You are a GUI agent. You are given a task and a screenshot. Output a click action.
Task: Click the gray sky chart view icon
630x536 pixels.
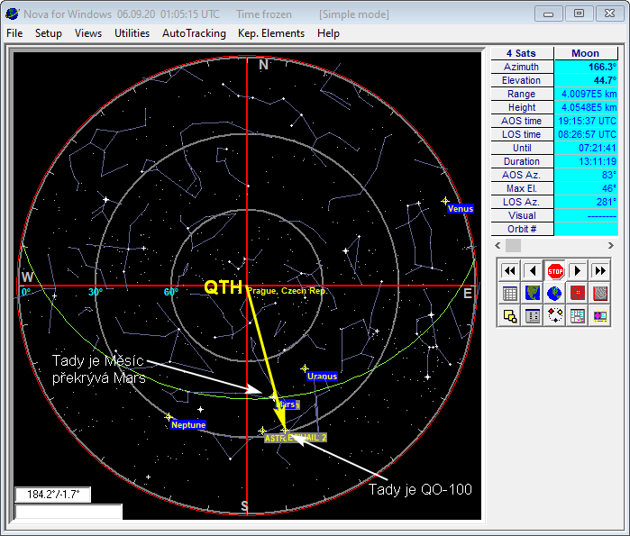[600, 293]
